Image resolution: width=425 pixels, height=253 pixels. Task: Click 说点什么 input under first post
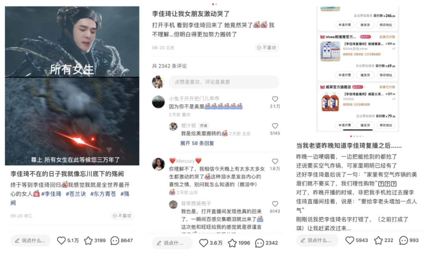(31, 240)
